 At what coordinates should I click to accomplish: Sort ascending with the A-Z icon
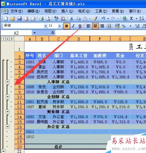tap(141, 19)
